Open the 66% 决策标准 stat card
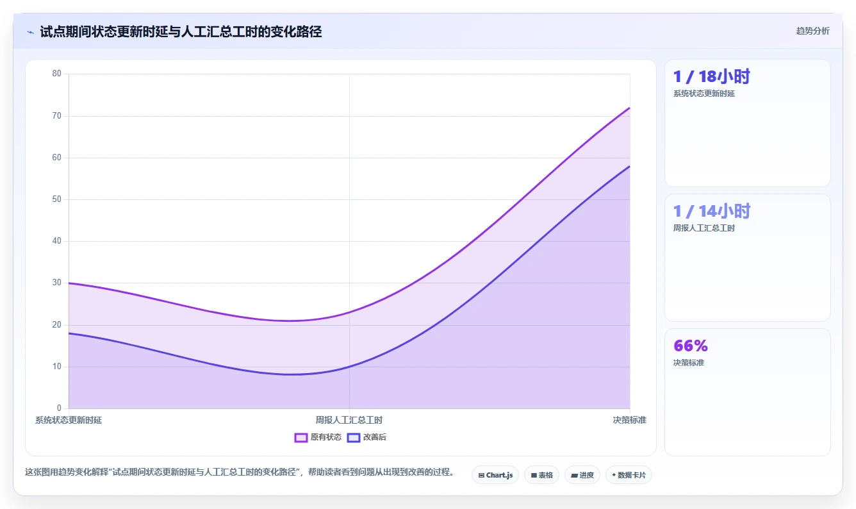856x509 pixels. point(747,392)
